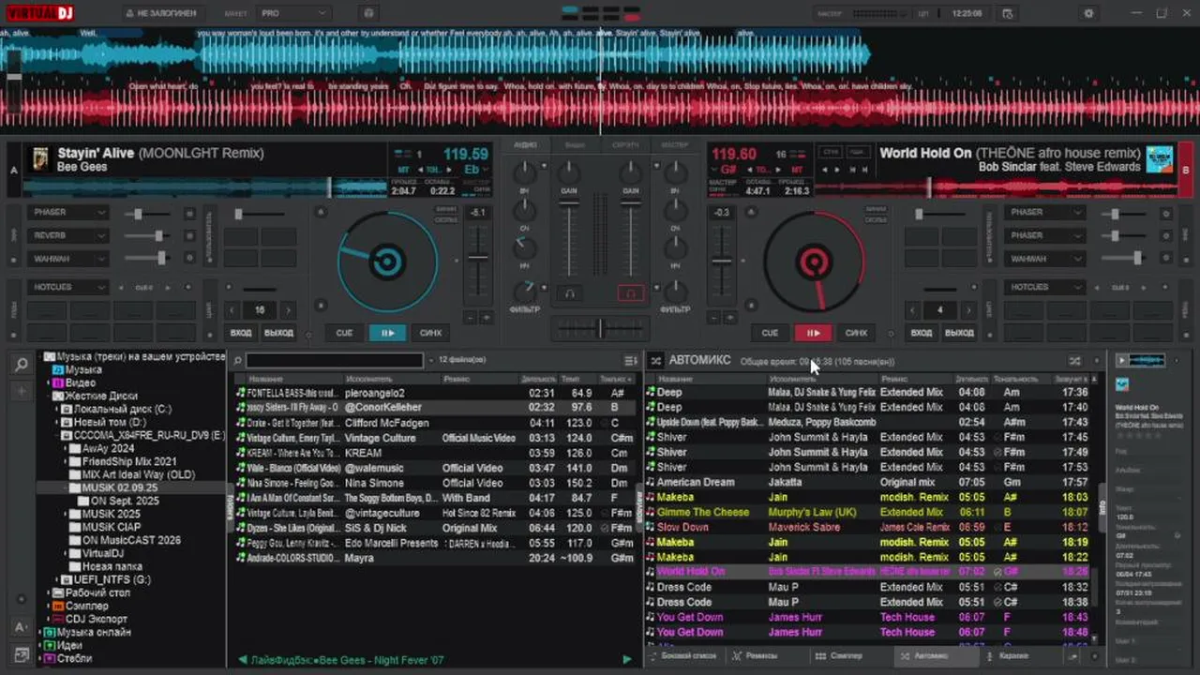This screenshot has width=1200, height=675.
Task: Select the Музыка folder in the tree
Action: [83, 370]
